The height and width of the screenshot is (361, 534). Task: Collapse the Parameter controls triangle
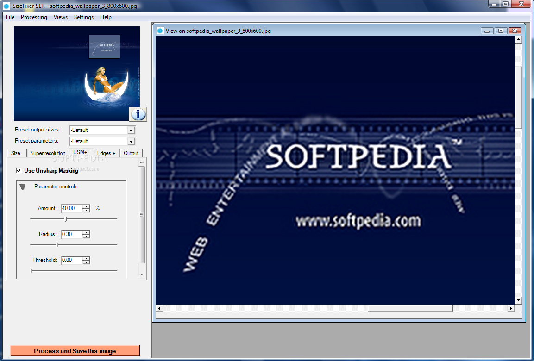[x=23, y=187]
